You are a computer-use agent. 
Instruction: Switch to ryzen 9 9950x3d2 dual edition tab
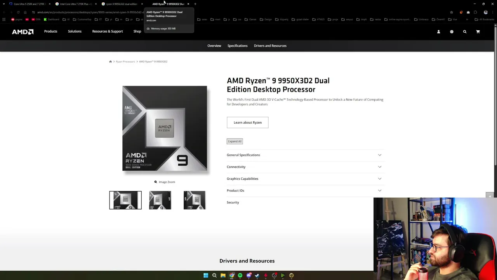(x=122, y=4)
